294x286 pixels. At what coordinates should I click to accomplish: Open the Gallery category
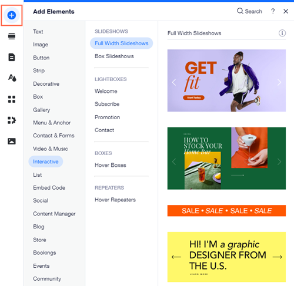pos(42,110)
